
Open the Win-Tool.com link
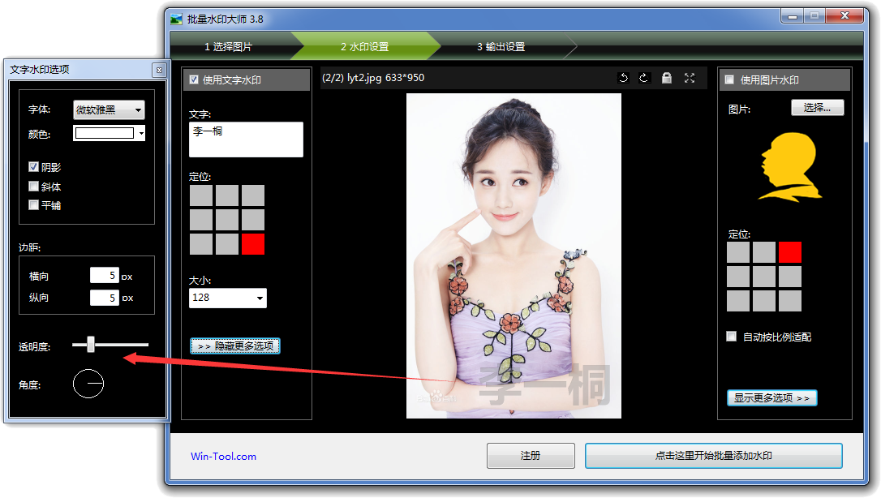pos(223,457)
